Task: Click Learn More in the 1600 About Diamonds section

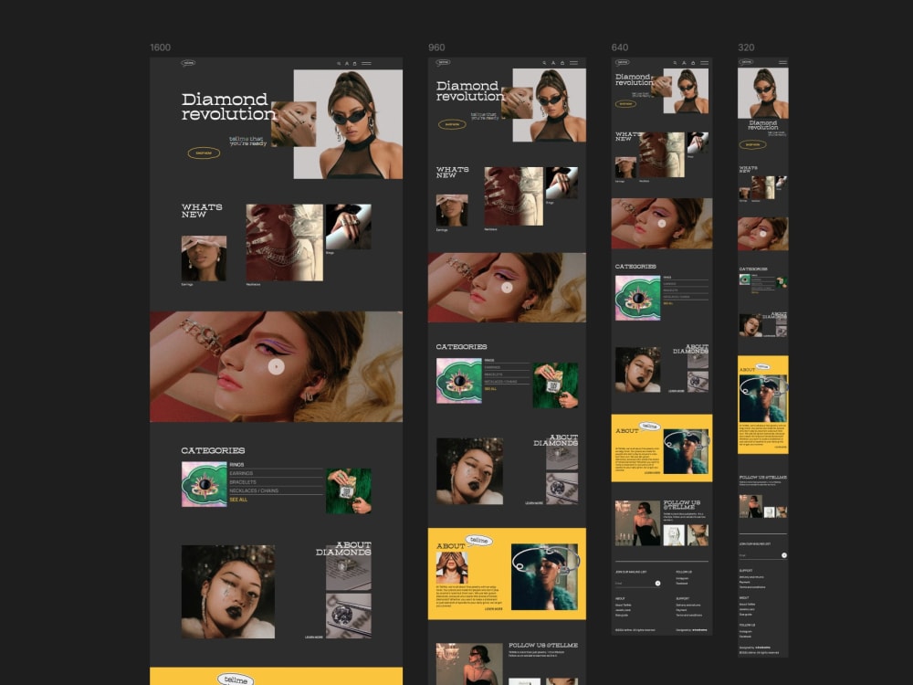Action: point(314,638)
